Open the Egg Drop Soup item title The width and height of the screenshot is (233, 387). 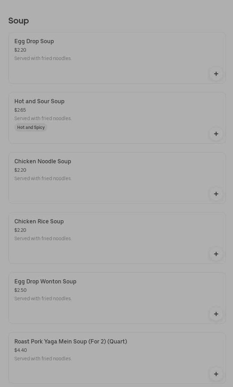pyautogui.click(x=34, y=41)
